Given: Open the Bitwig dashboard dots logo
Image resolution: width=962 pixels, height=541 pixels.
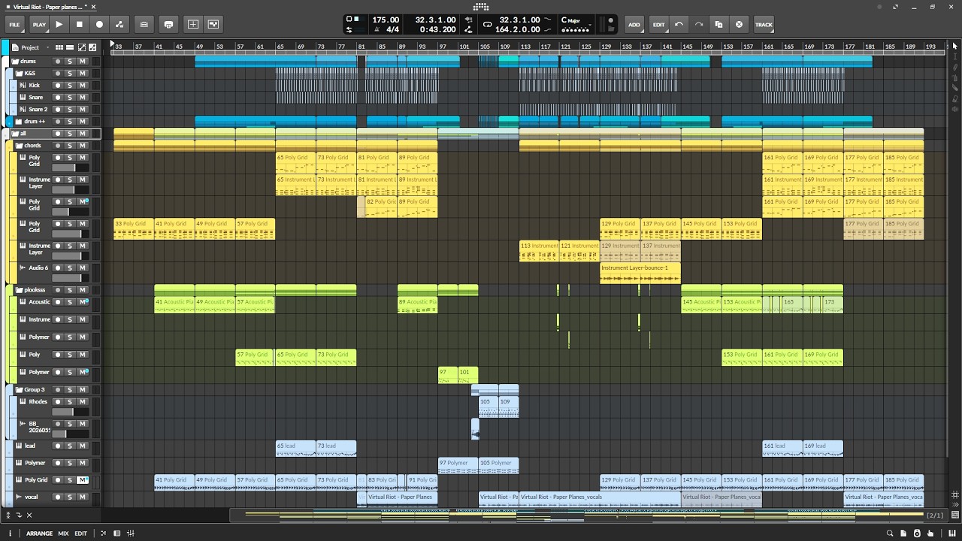Looking at the screenshot, I should [481, 7].
